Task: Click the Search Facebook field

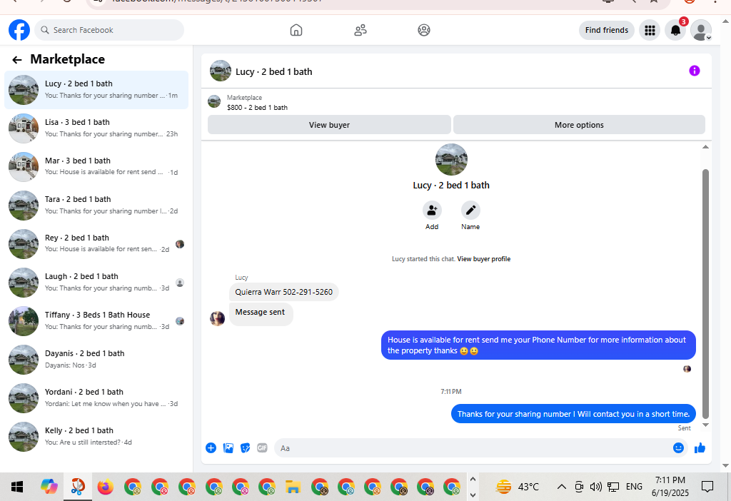Action: [109, 30]
